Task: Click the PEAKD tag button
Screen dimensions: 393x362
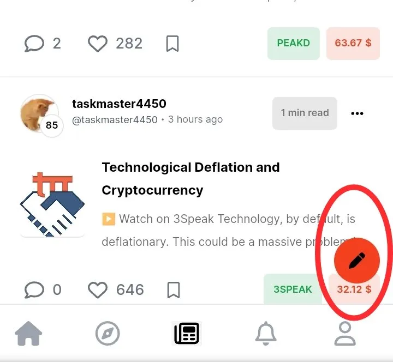Action: [294, 43]
